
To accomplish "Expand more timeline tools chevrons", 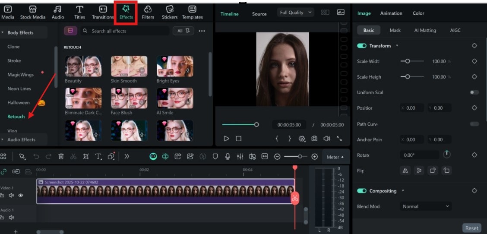I will tap(127, 157).
